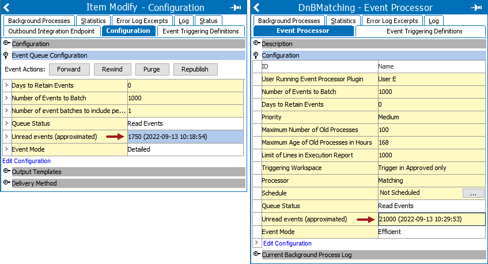Expand Current Background Process Log section

coord(256,255)
